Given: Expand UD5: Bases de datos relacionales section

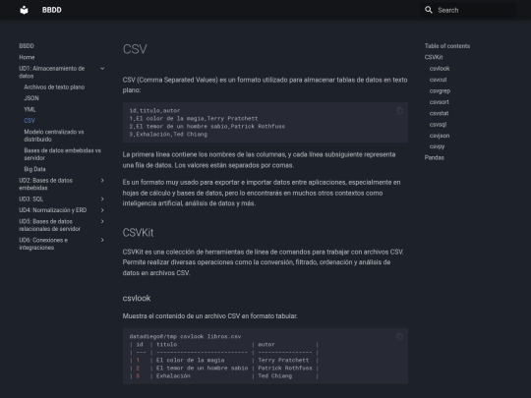Looking at the screenshot, I should coord(102,221).
